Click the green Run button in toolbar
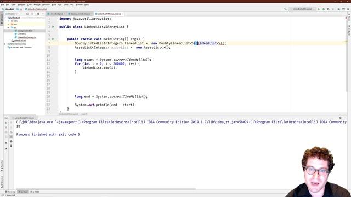Screen dimensions: 351x197 click(319, 9)
